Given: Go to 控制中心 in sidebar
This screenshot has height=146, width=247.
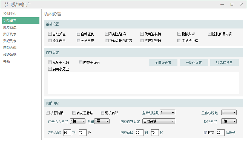Looking at the screenshot, I should tap(10, 14).
